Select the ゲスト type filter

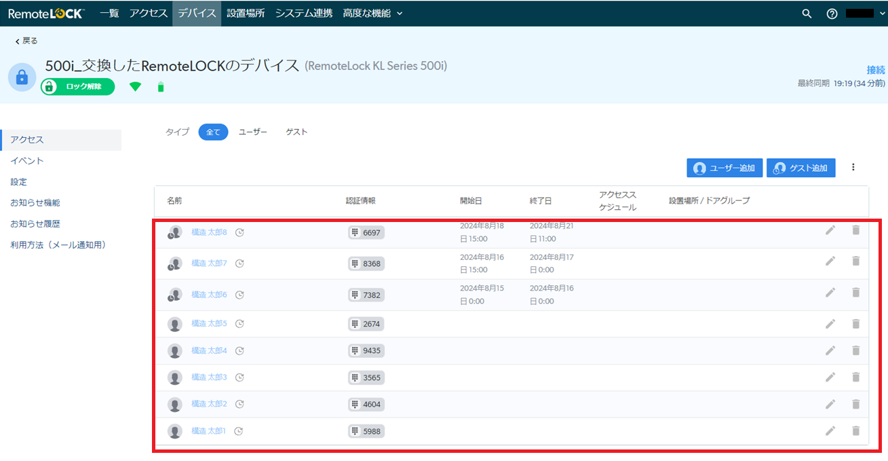296,132
